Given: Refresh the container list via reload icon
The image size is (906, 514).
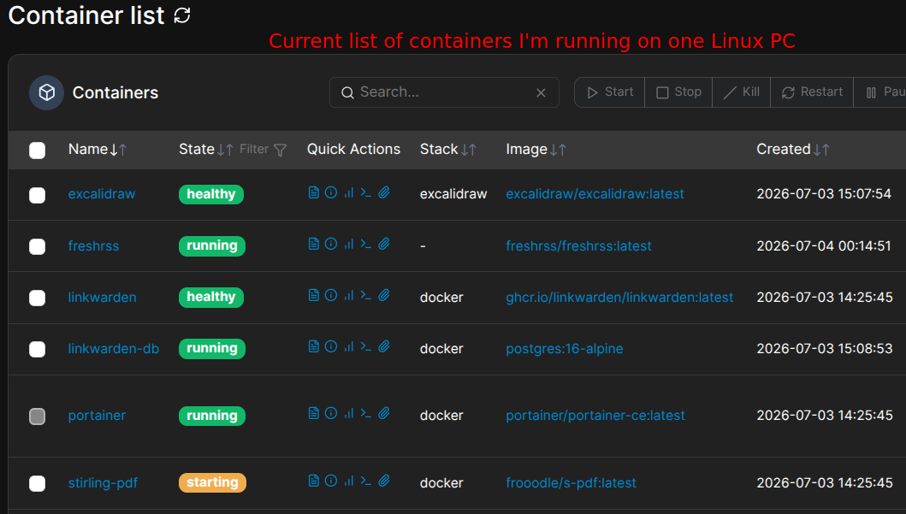Looking at the screenshot, I should (182, 15).
